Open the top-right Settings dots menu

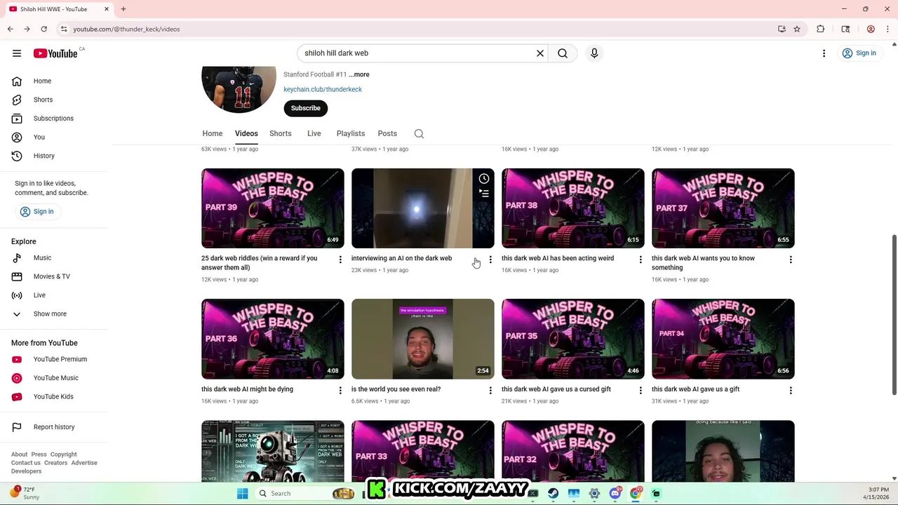(x=824, y=53)
